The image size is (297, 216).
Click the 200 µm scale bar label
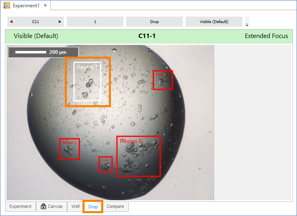[58, 52]
